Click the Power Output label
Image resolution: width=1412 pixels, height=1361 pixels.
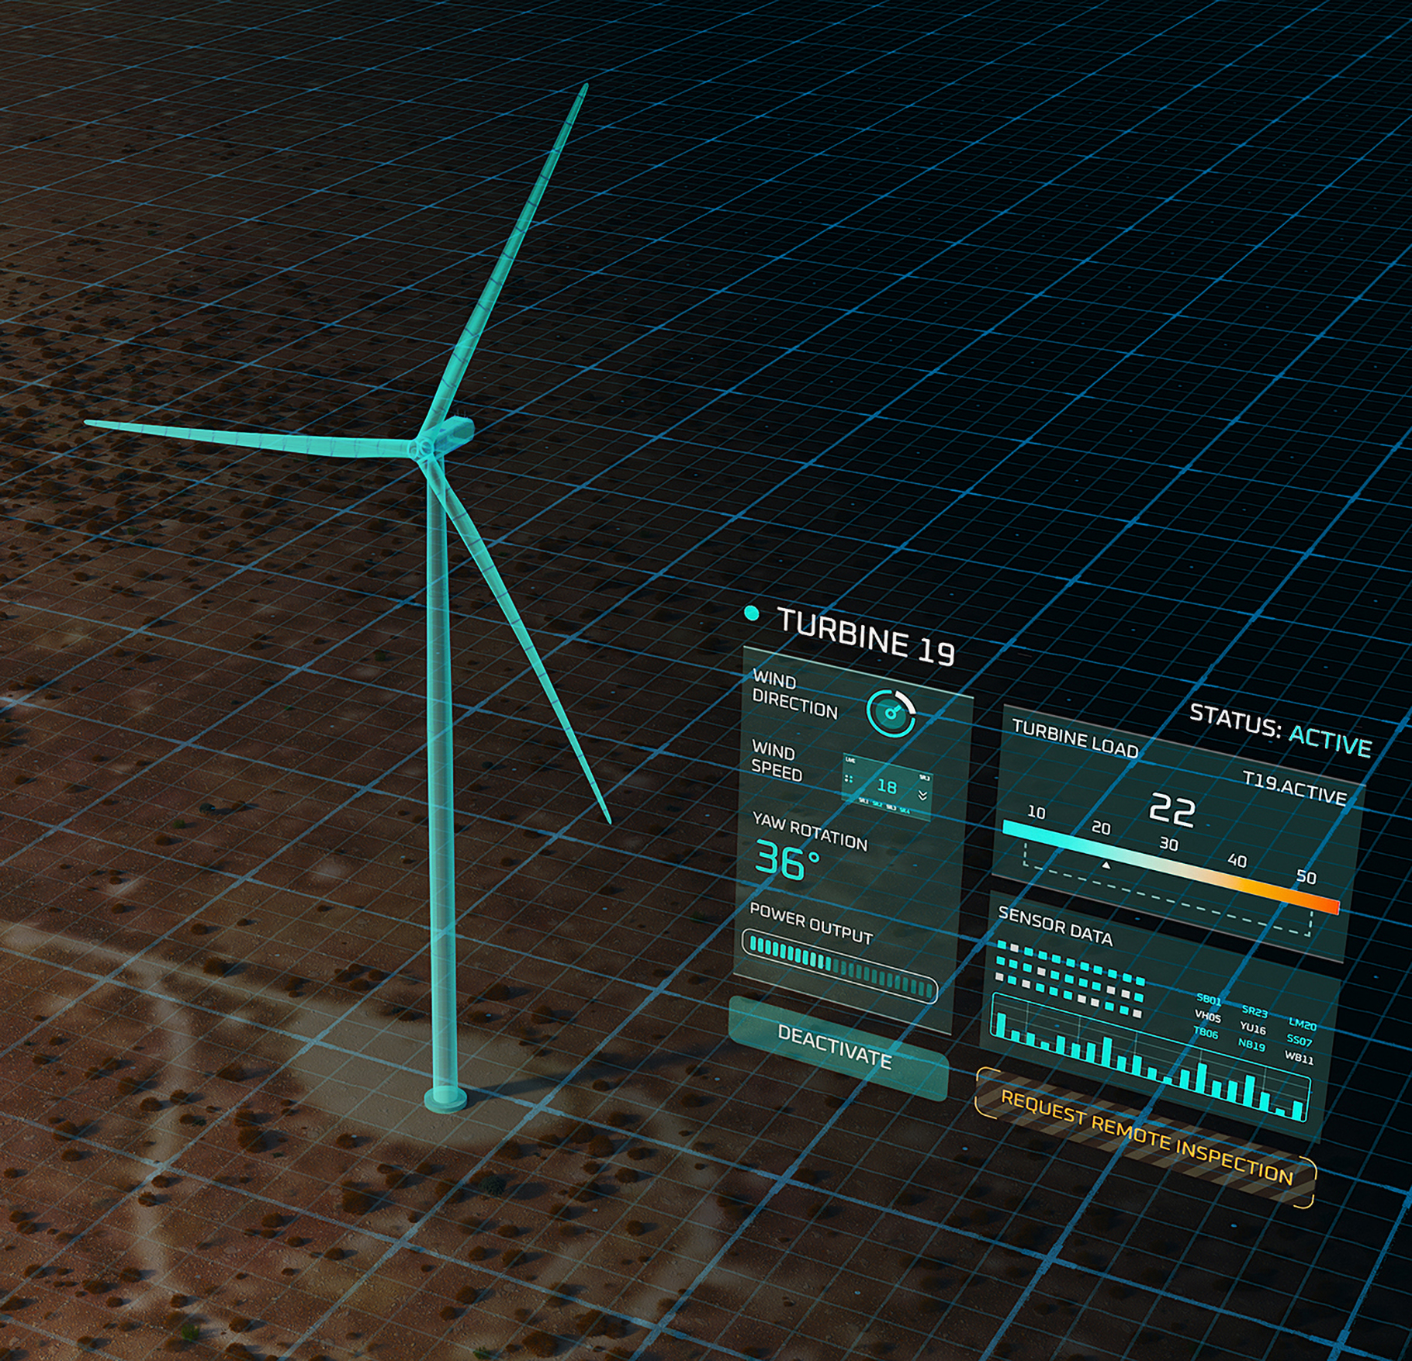click(811, 924)
